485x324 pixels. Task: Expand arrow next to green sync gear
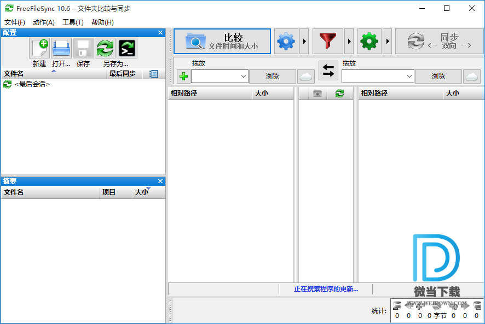[x=388, y=42]
